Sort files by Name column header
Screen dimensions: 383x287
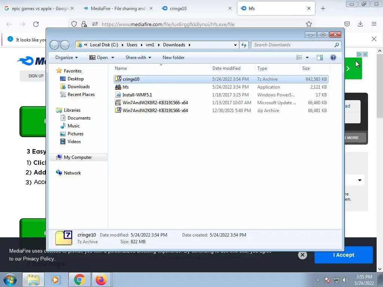coord(161,68)
